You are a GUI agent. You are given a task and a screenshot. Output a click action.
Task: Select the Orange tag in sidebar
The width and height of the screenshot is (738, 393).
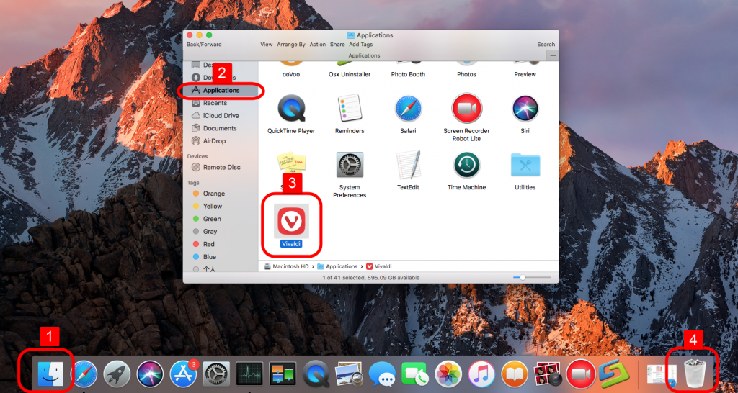(x=213, y=194)
